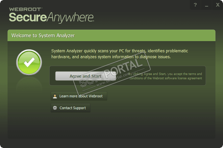This screenshot has height=148, width=223.
Task: Close the SecureAnywhere window
Action: [218, 5]
